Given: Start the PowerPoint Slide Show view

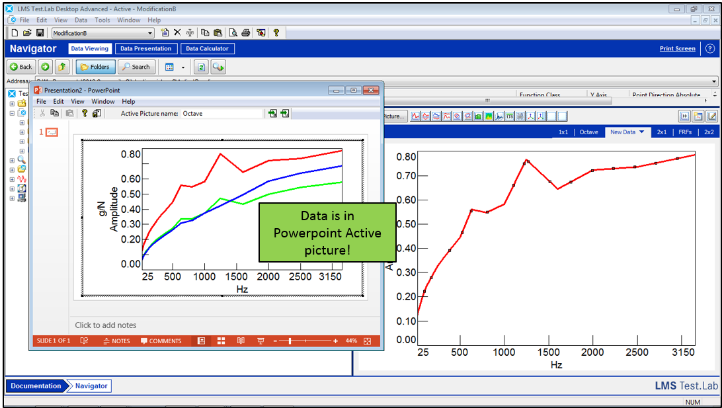Looking at the screenshot, I should [x=261, y=341].
